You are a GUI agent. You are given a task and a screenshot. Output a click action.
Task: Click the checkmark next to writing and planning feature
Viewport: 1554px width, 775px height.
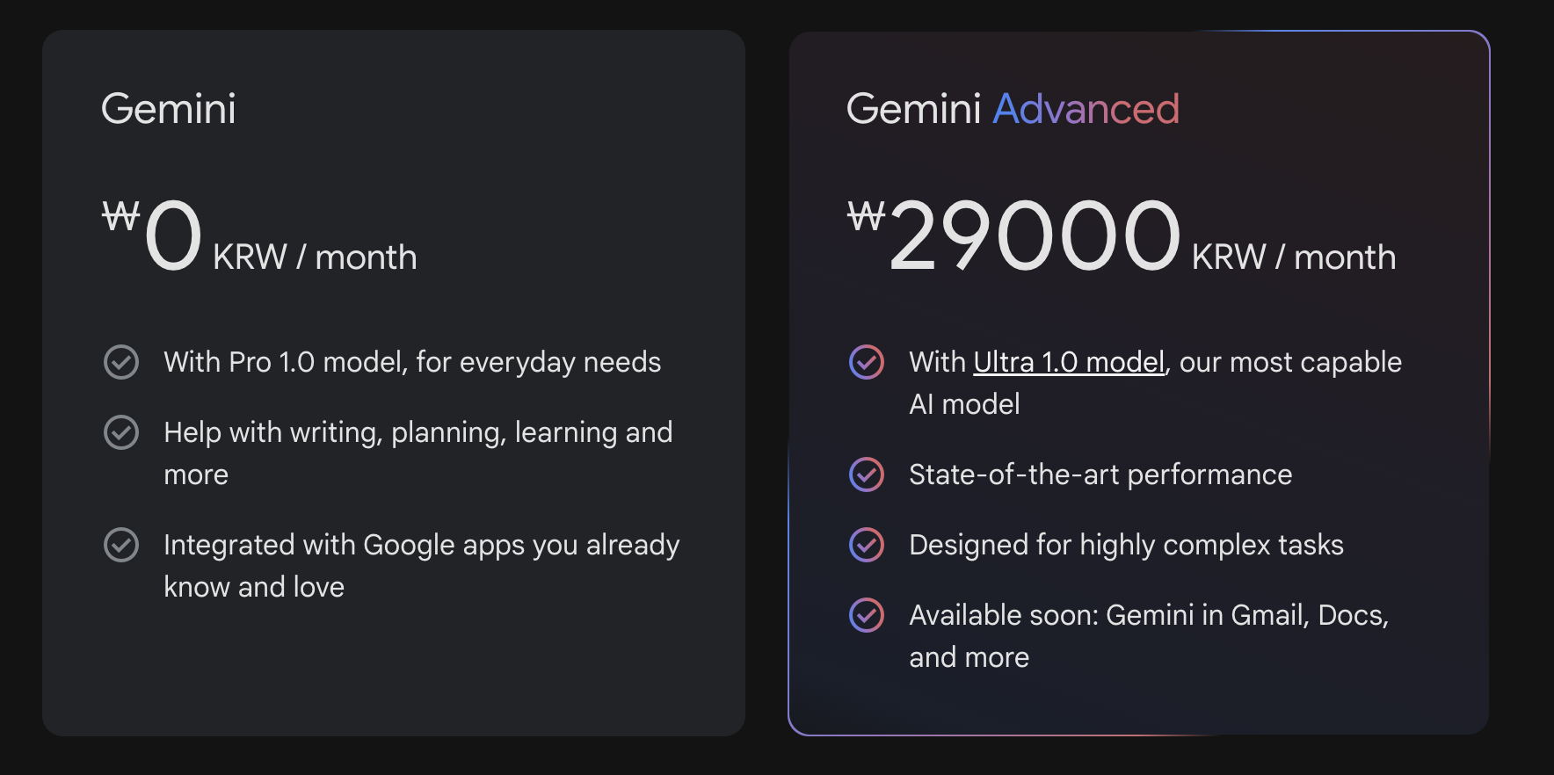(121, 432)
